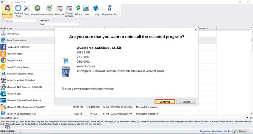Click the Foxit PDF Reader icon
The image size is (253, 134).
(3, 54)
